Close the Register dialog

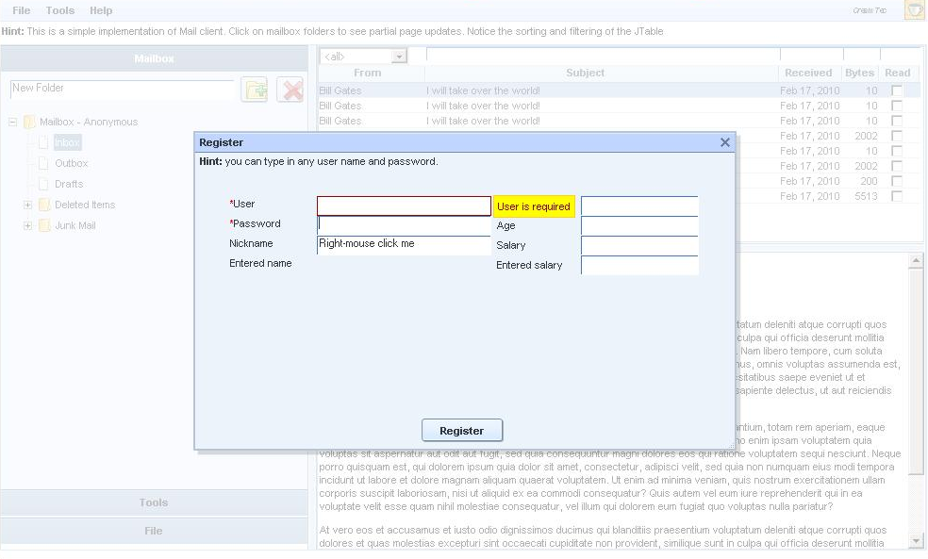click(x=724, y=142)
